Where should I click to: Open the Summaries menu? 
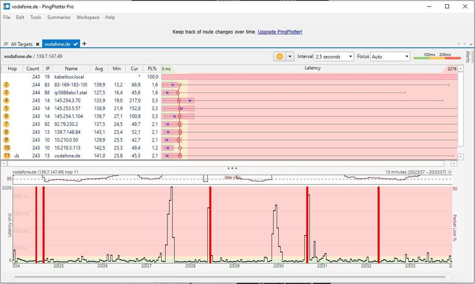(59, 17)
